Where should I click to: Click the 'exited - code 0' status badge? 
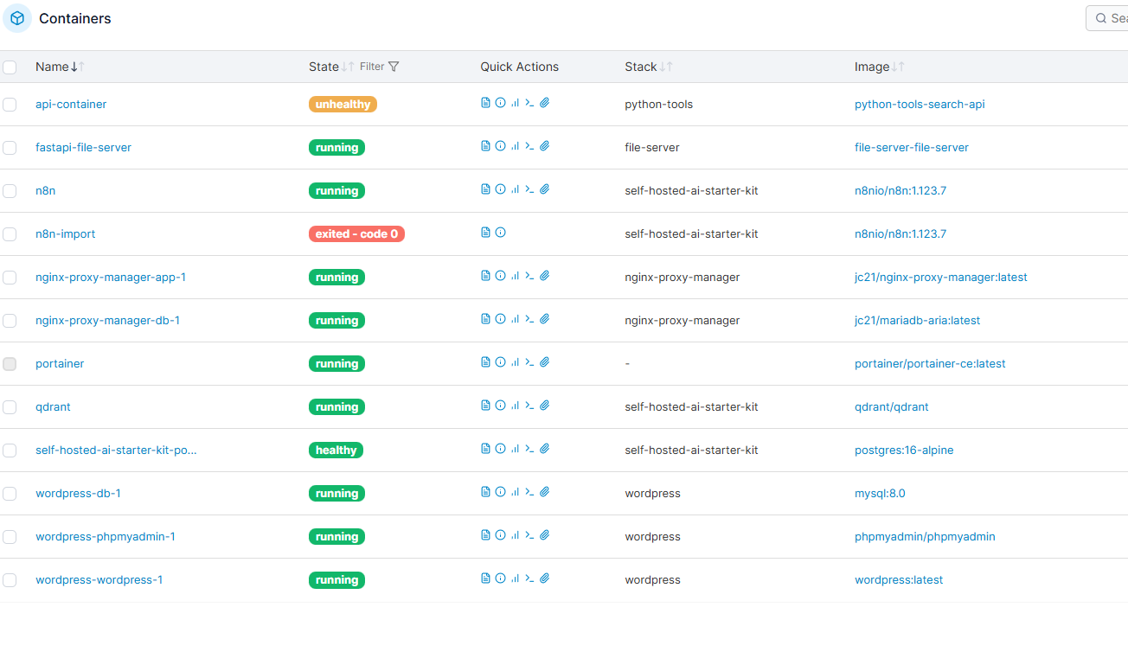click(x=356, y=234)
